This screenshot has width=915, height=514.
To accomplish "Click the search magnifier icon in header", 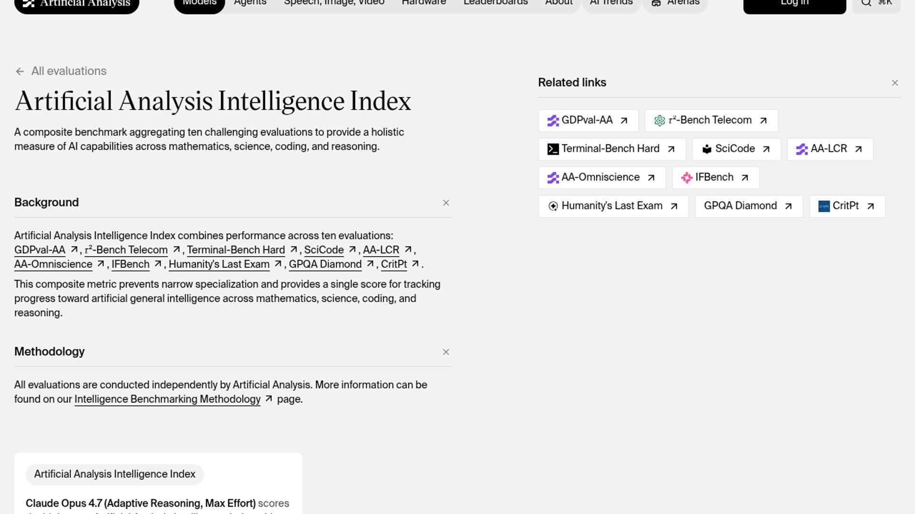I will pos(866,3).
